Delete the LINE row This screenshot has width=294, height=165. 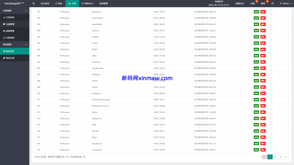(263, 125)
